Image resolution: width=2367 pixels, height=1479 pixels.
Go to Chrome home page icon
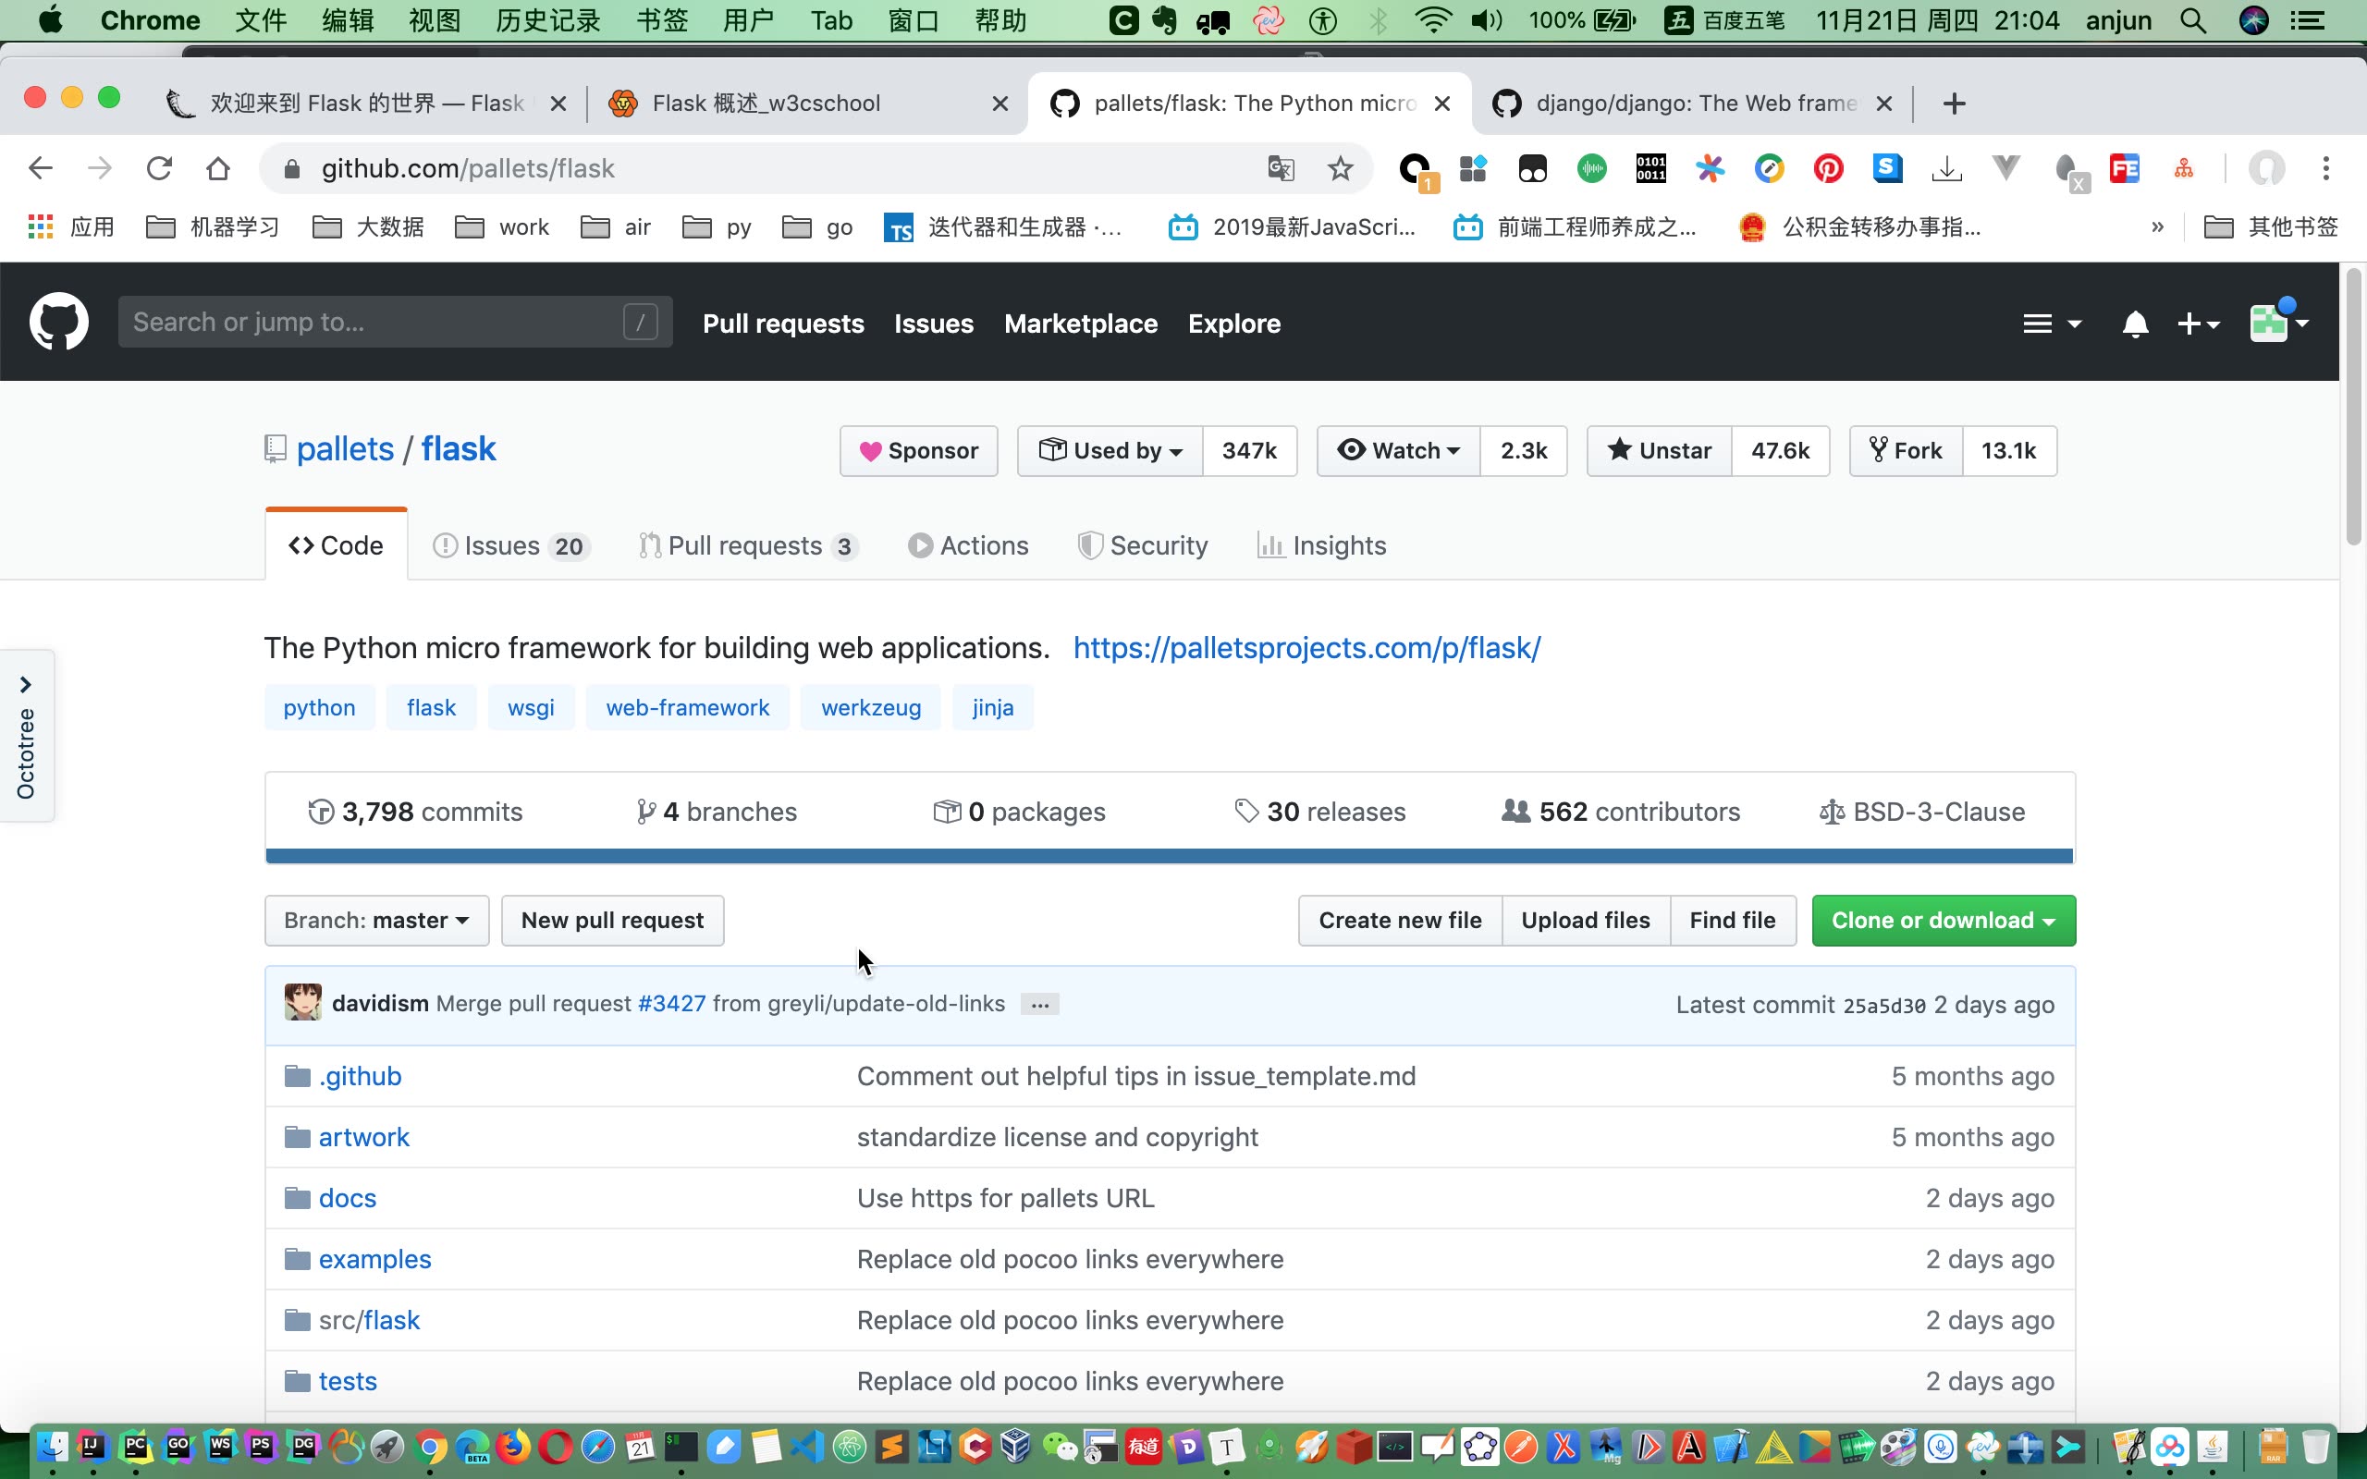coord(218,168)
